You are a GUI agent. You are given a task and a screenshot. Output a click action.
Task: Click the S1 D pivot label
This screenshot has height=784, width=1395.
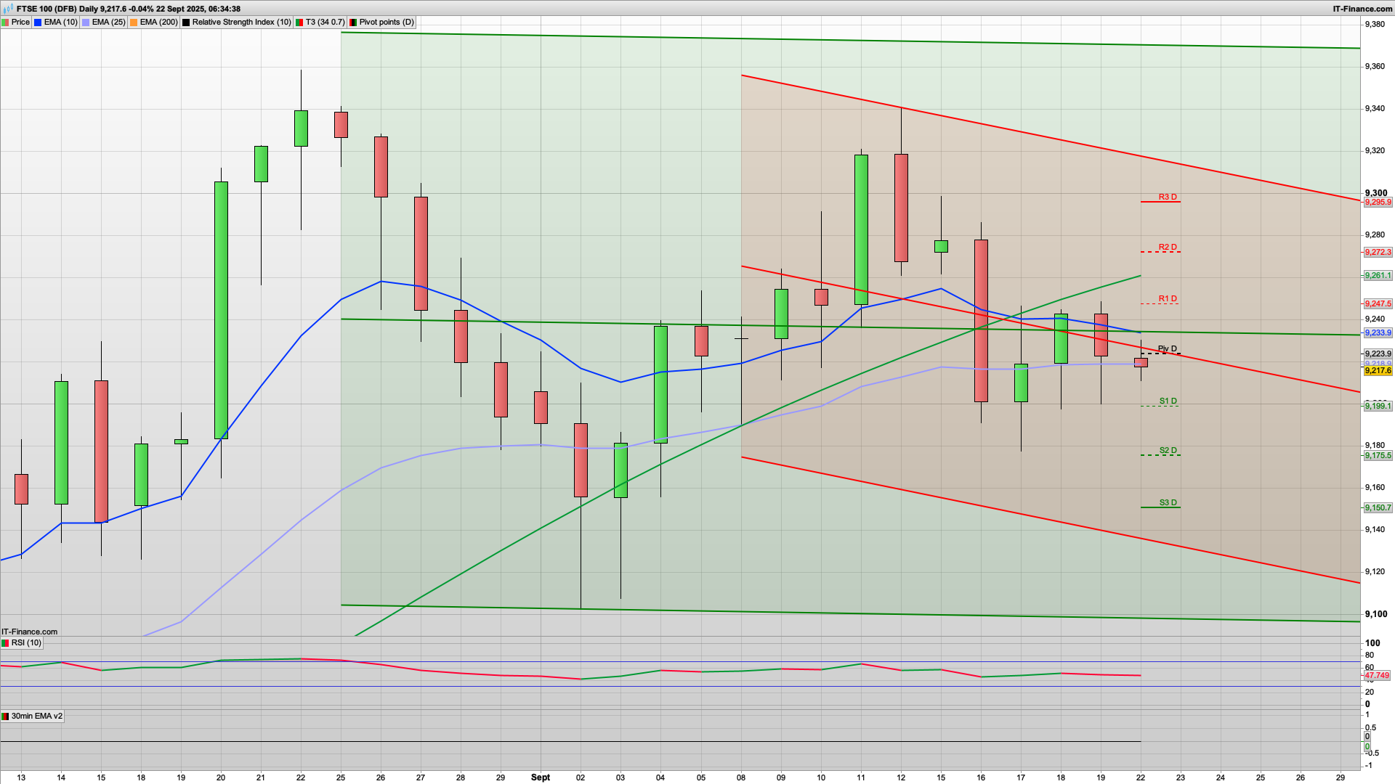click(x=1168, y=401)
